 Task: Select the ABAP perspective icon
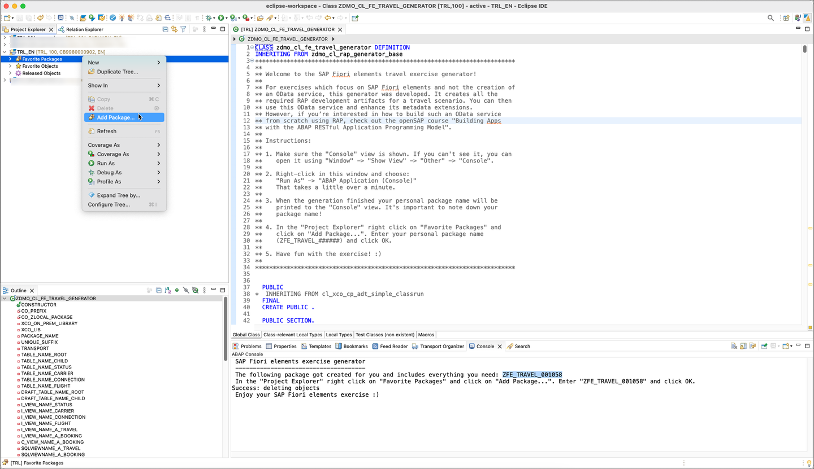tap(807, 18)
